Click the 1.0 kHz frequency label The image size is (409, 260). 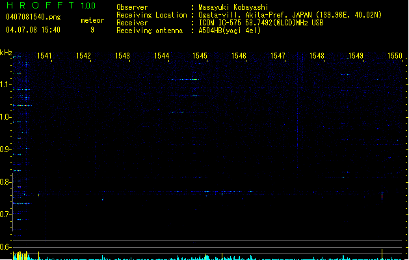(5, 117)
